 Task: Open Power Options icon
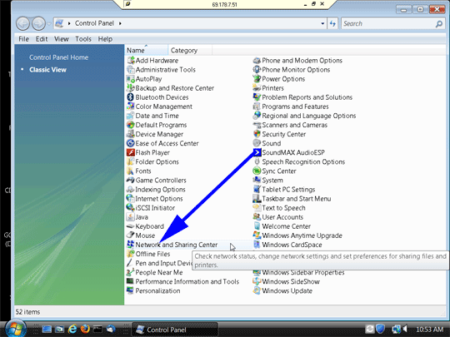pos(257,79)
